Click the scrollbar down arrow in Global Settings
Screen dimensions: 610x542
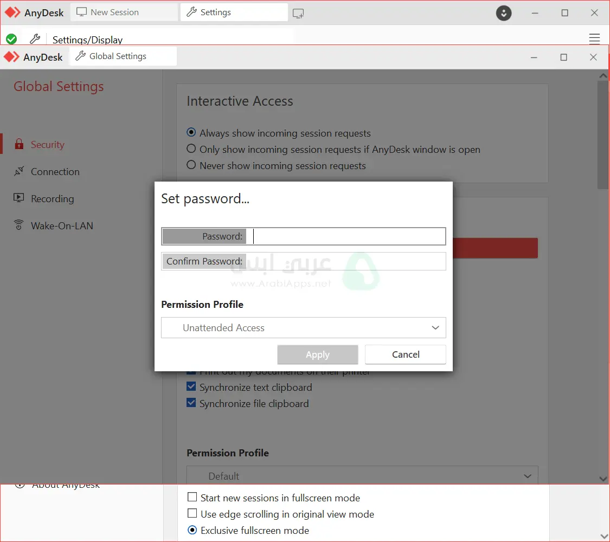[x=603, y=479]
